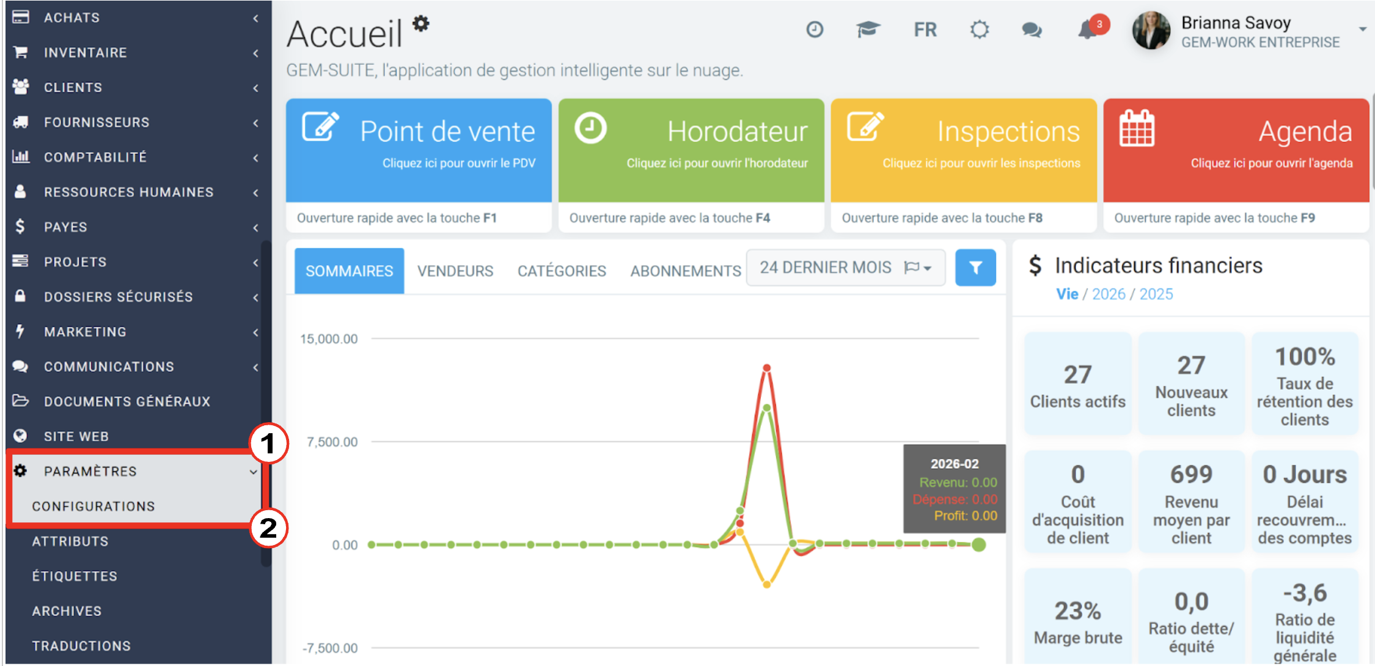The height and width of the screenshot is (666, 1375).
Task: Click the Clients group icon
Action: click(21, 87)
